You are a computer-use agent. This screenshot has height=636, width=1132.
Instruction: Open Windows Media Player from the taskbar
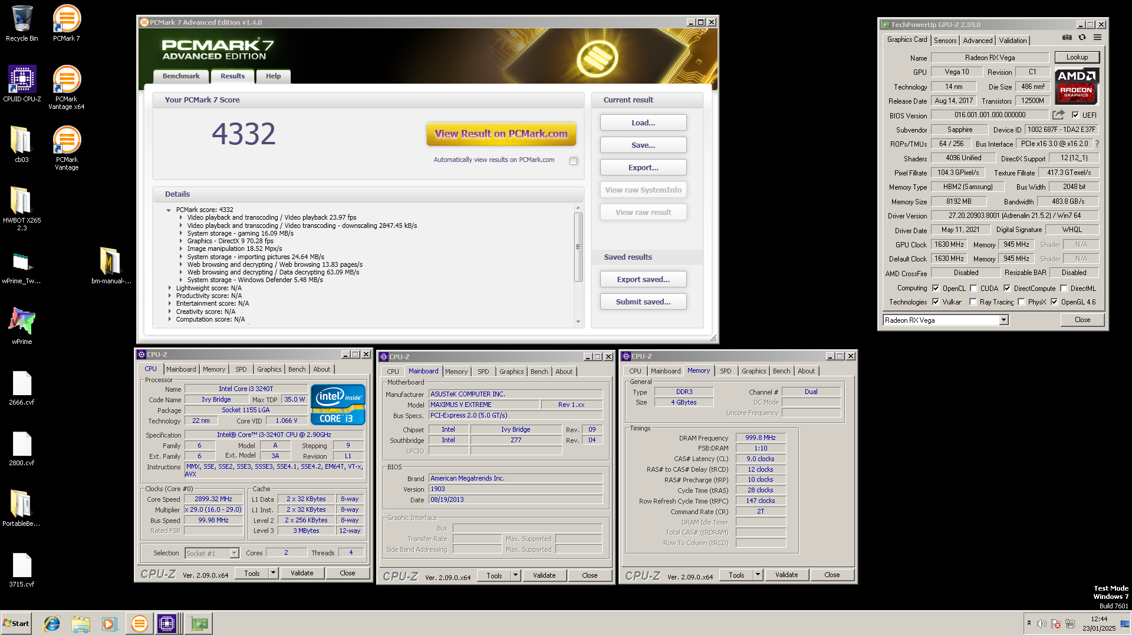[x=109, y=624]
